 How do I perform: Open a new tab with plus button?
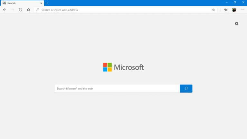point(47,3)
